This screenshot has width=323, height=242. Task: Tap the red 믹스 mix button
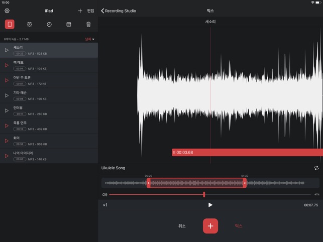tap(239, 226)
